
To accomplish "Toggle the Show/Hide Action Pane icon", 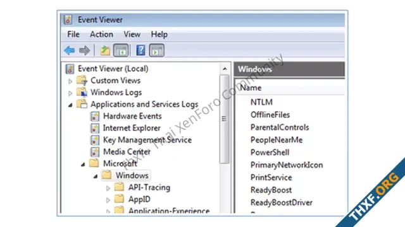I will coord(156,50).
